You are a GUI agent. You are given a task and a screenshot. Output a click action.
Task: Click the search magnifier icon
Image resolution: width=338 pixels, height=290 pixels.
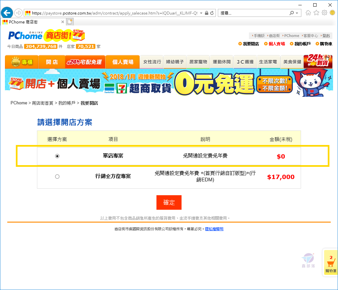[x=292, y=13]
